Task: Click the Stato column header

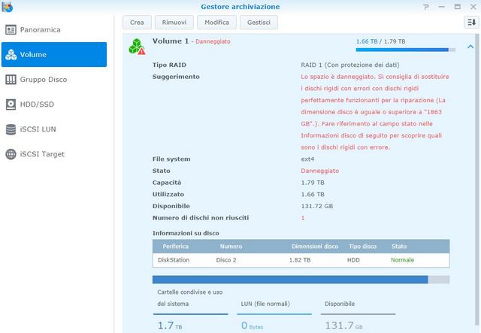Action: tap(399, 247)
